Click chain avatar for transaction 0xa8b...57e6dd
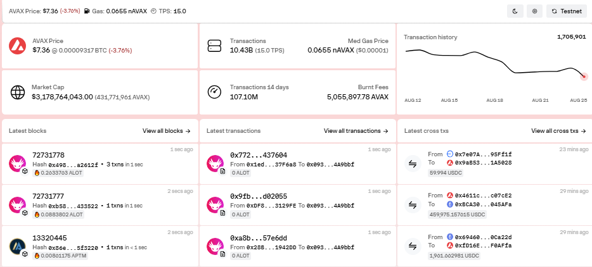 216,246
